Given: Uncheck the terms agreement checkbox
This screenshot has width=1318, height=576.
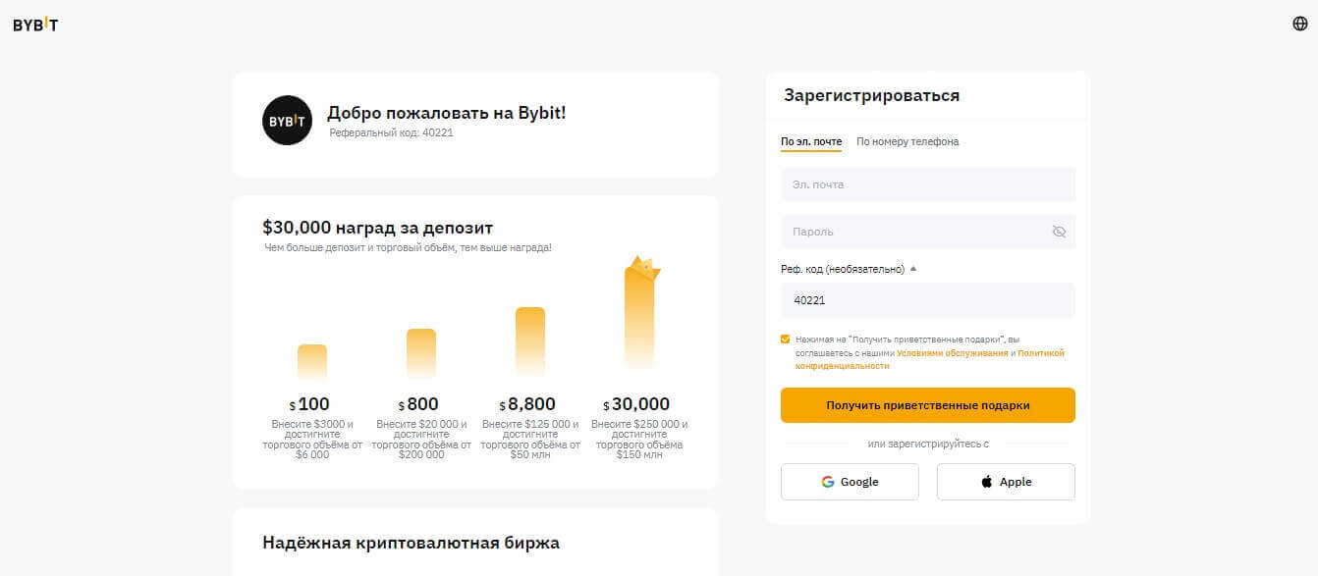Looking at the screenshot, I should 786,340.
